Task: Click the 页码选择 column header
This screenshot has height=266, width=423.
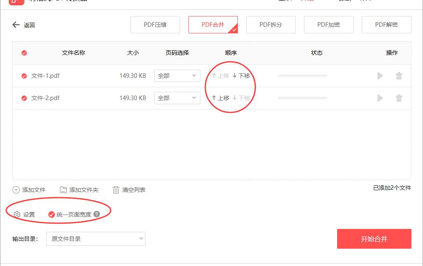Action: click(177, 53)
